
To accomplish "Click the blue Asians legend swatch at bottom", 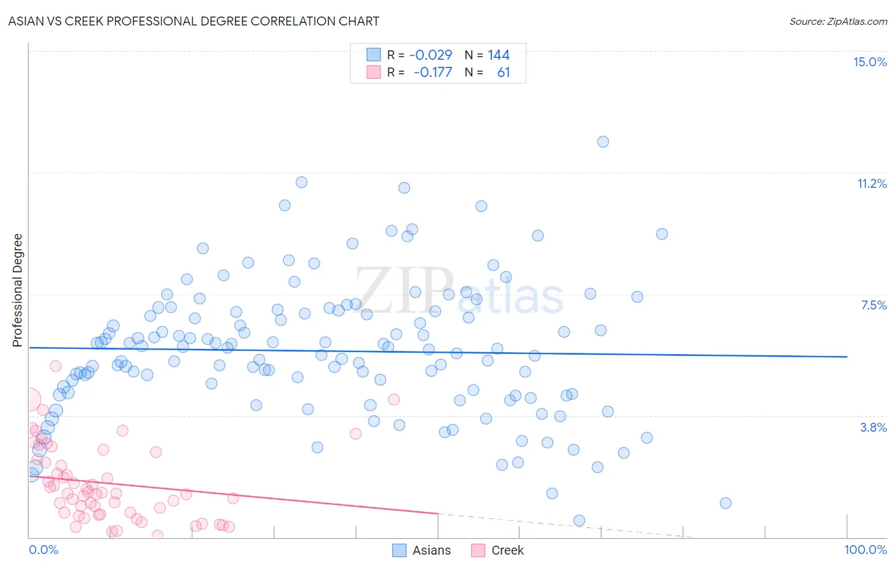I will [x=399, y=550].
